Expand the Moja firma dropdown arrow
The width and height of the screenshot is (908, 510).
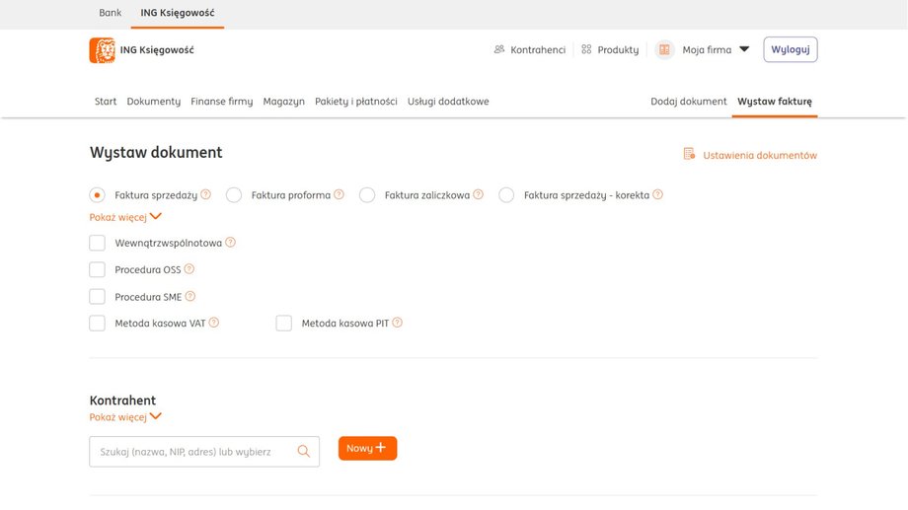pyautogui.click(x=744, y=49)
